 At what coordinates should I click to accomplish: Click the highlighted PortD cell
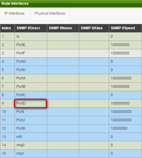30,103
